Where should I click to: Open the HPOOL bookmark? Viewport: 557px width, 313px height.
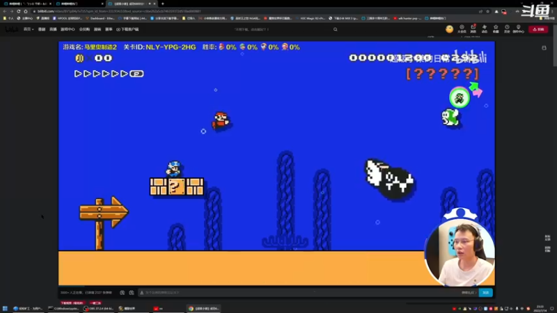coord(67,18)
